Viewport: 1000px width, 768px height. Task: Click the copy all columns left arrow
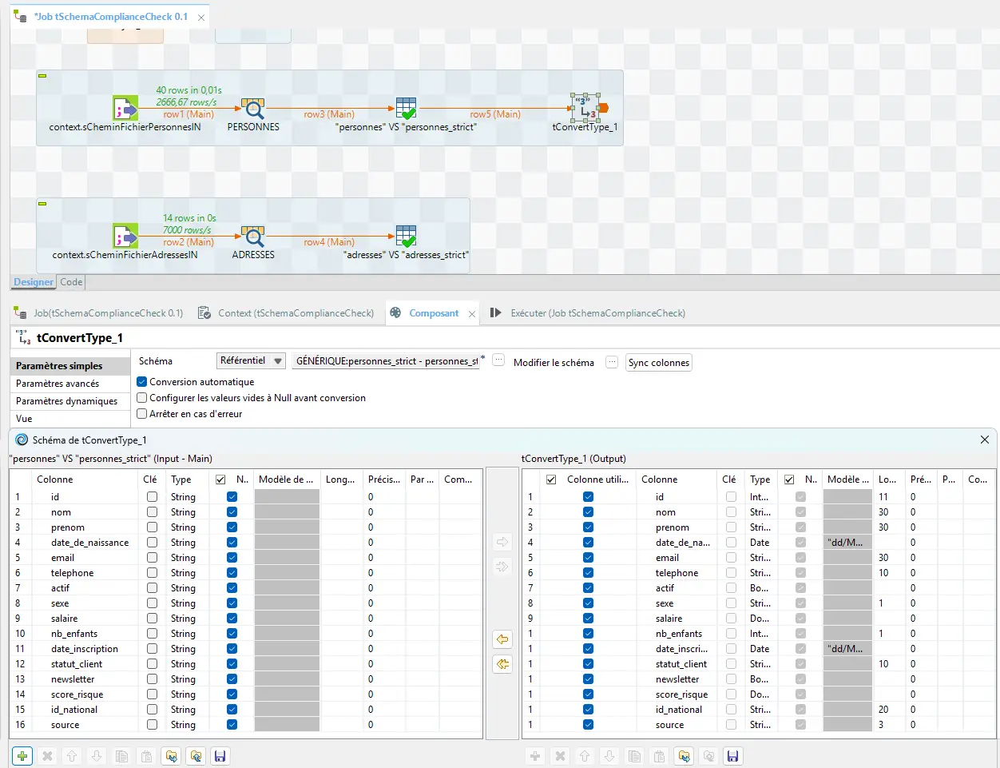tap(502, 664)
